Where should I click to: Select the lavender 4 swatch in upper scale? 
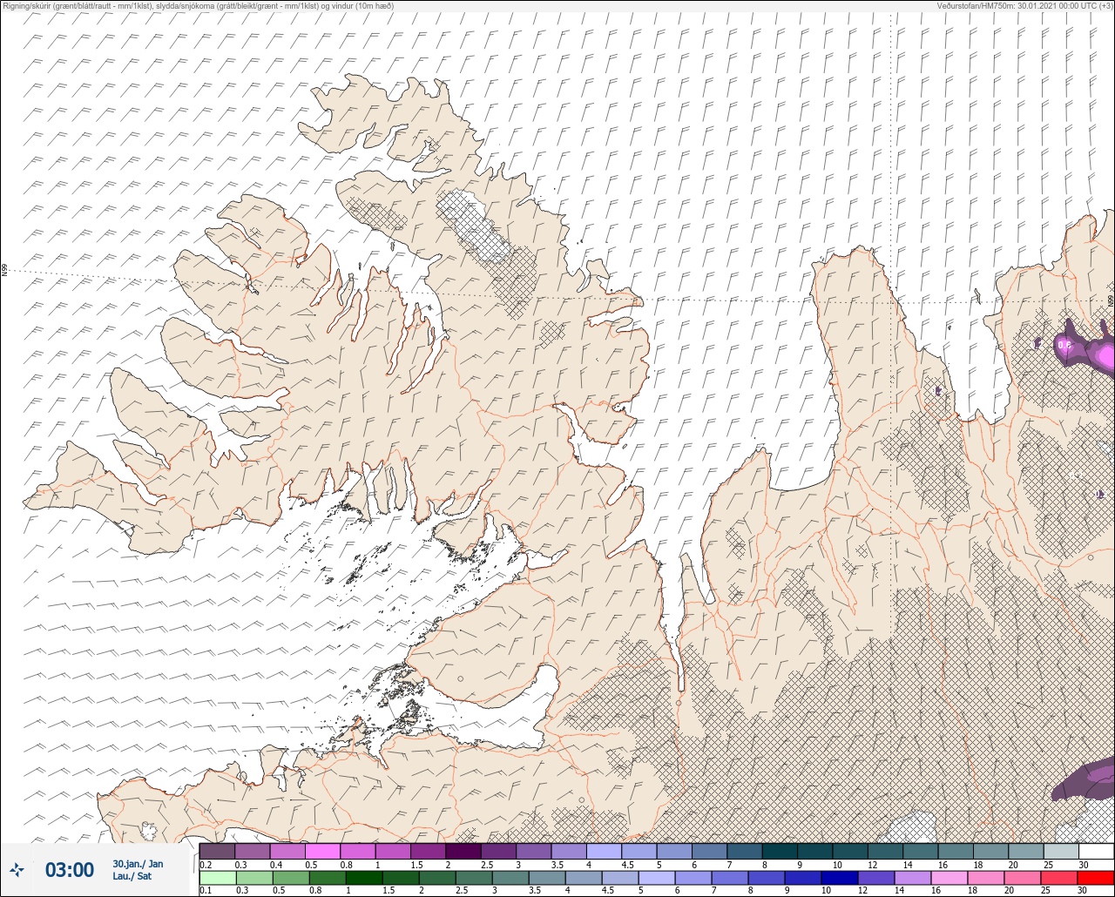pyautogui.click(x=604, y=851)
